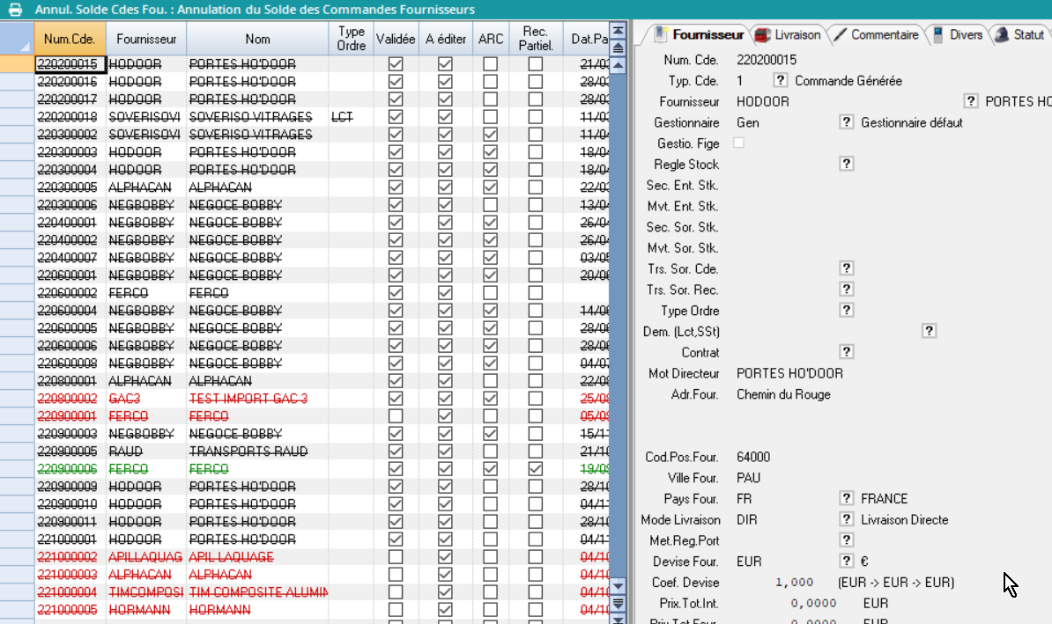This screenshot has width=1052, height=624.
Task: Open '?' lookup for Mode Livraison
Action: (846, 519)
